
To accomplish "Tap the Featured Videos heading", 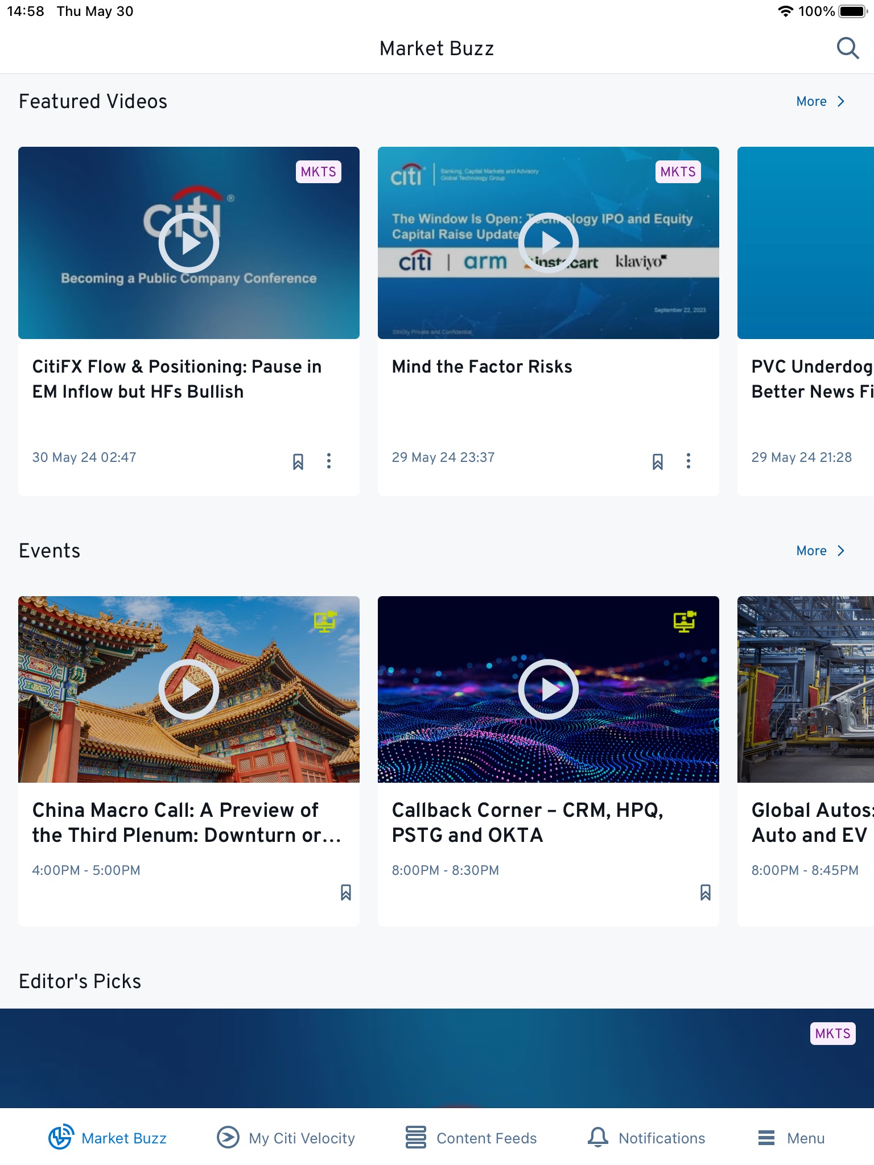I will tap(93, 101).
